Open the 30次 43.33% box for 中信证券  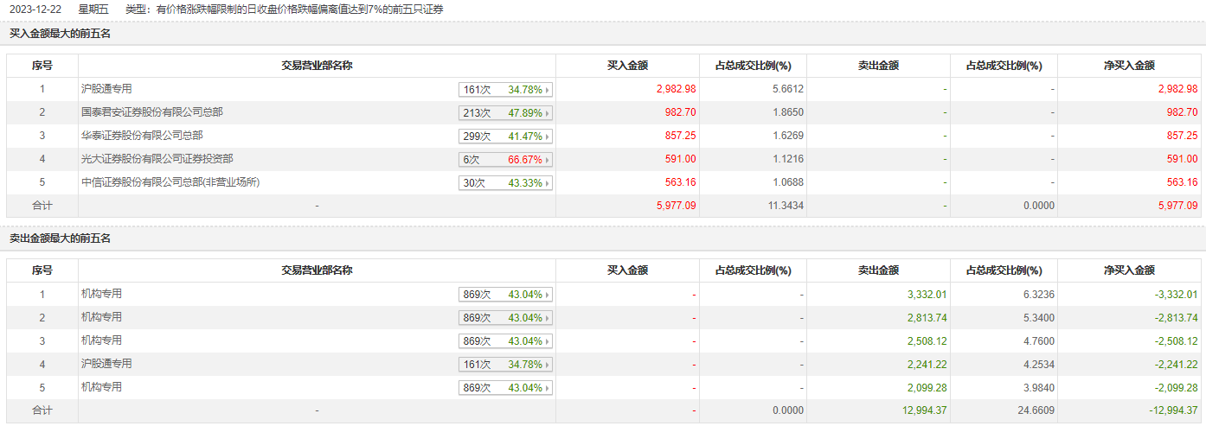pyautogui.click(x=505, y=182)
